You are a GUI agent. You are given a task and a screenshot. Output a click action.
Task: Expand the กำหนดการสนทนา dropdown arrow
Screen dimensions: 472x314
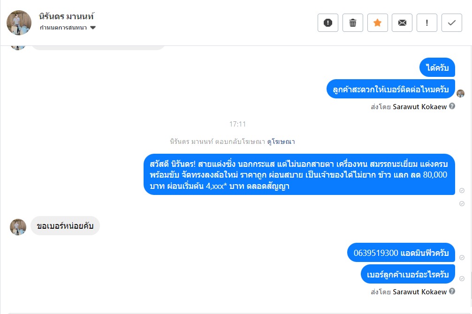[93, 28]
